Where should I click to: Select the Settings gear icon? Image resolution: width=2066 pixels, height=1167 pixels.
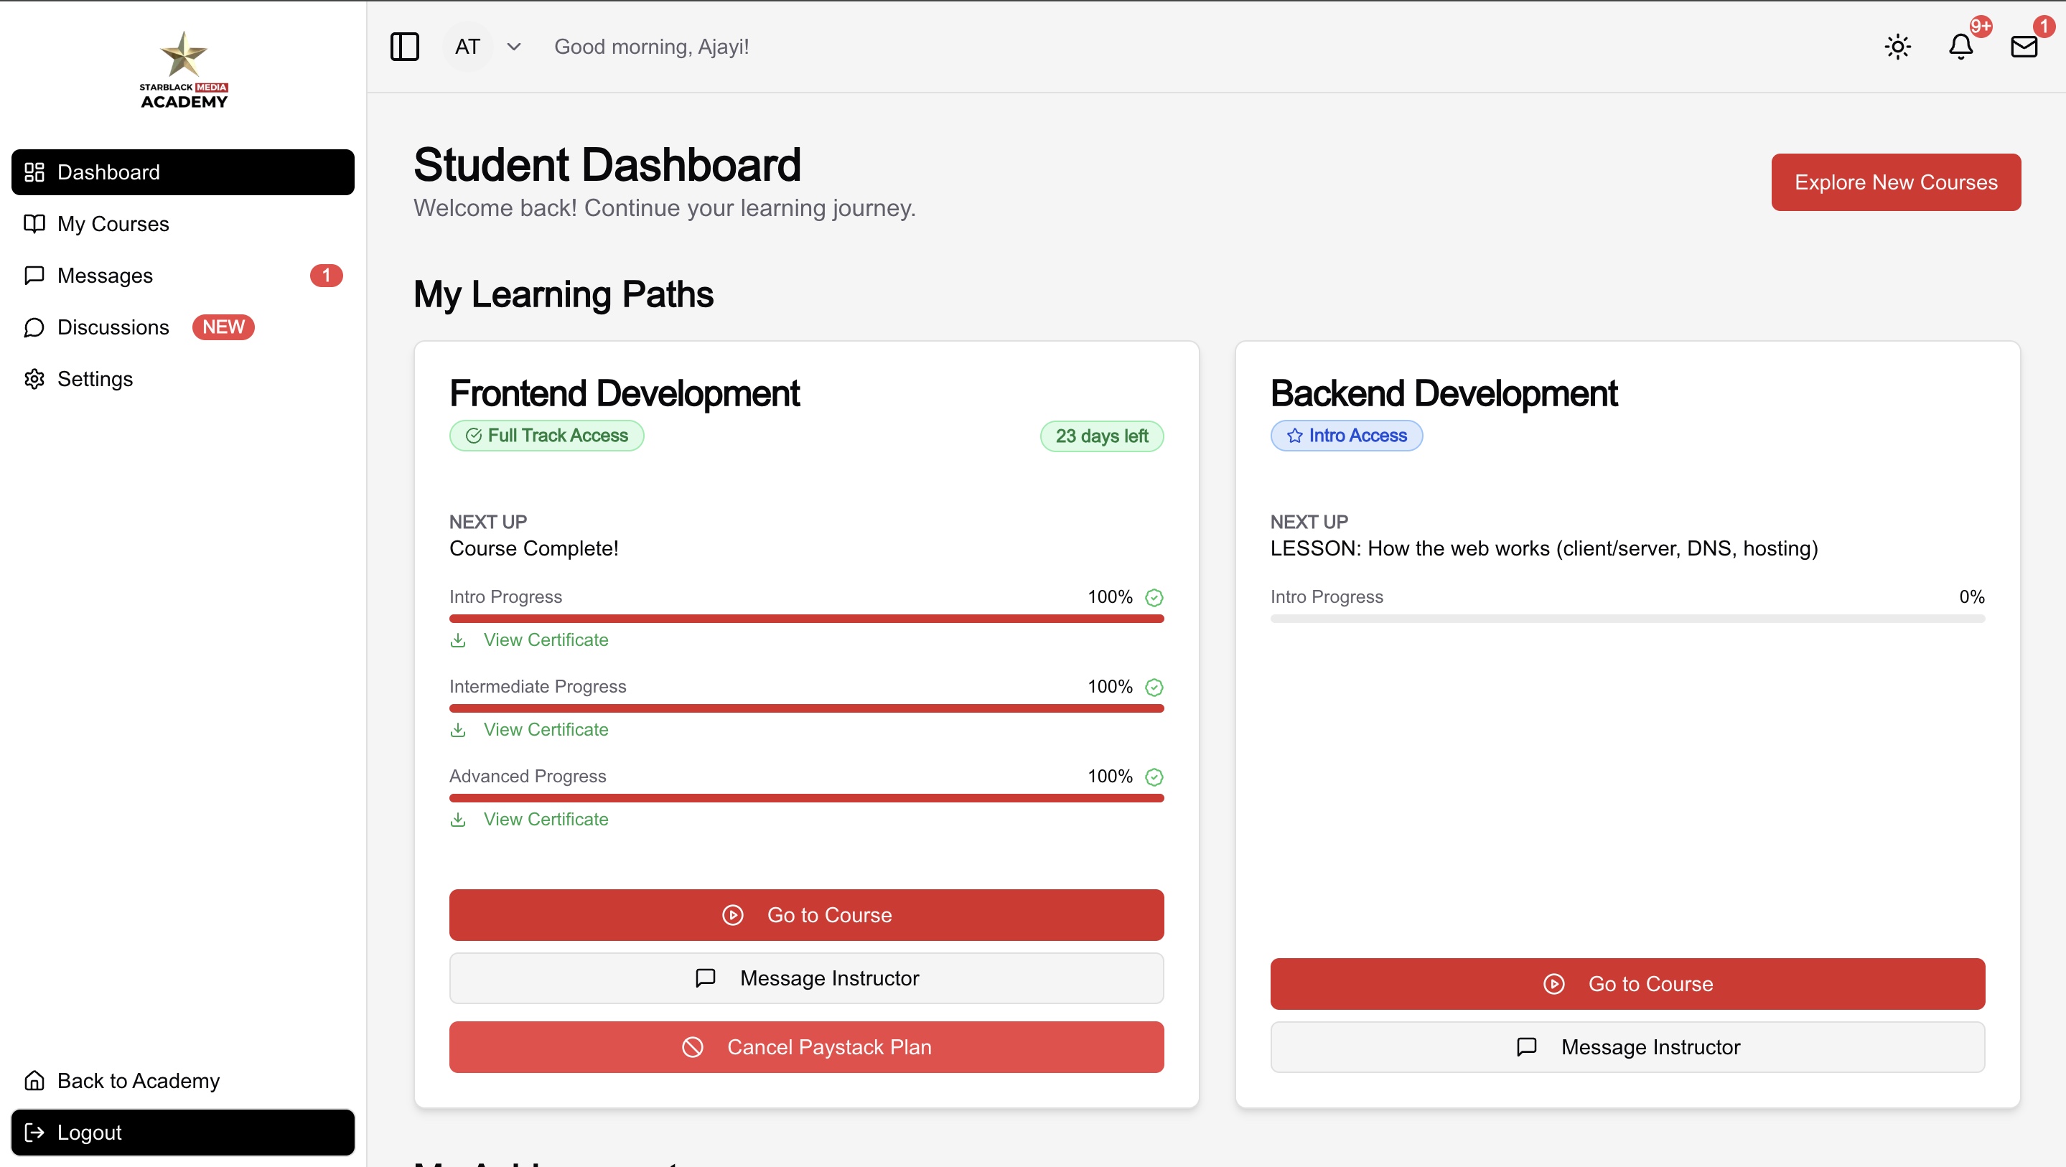pyautogui.click(x=34, y=378)
